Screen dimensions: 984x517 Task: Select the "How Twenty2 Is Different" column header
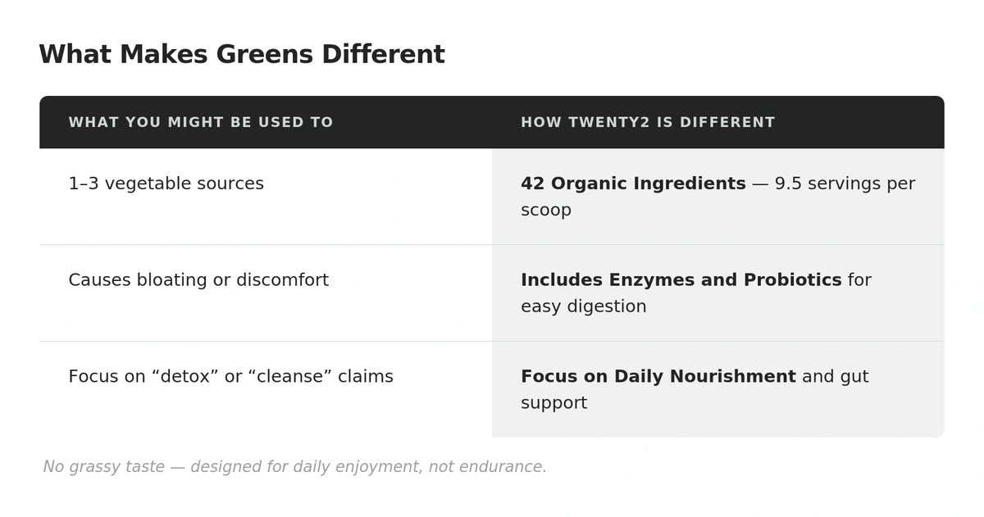[647, 123]
